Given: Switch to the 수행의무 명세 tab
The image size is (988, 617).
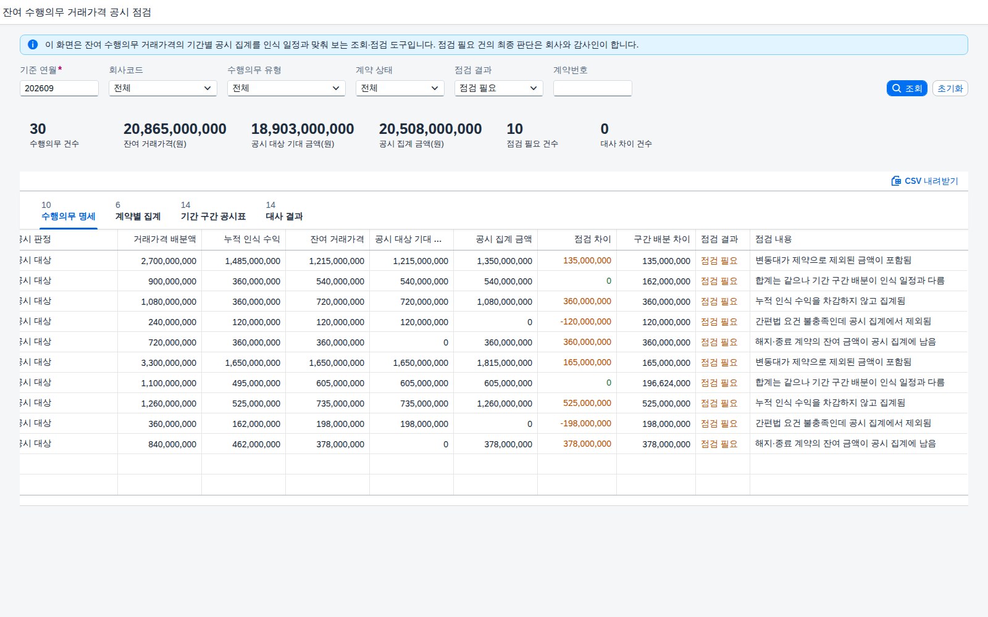Looking at the screenshot, I should (x=69, y=211).
